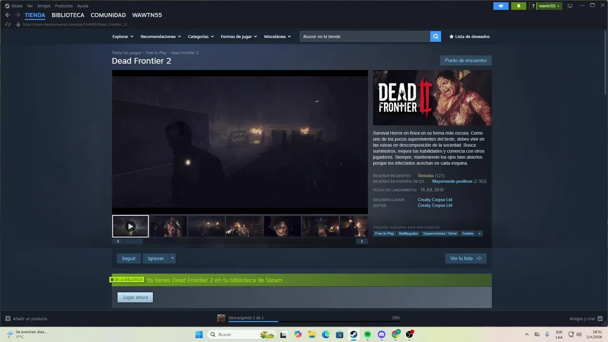Open Lista de deseados
The height and width of the screenshot is (342, 608).
click(x=469, y=37)
